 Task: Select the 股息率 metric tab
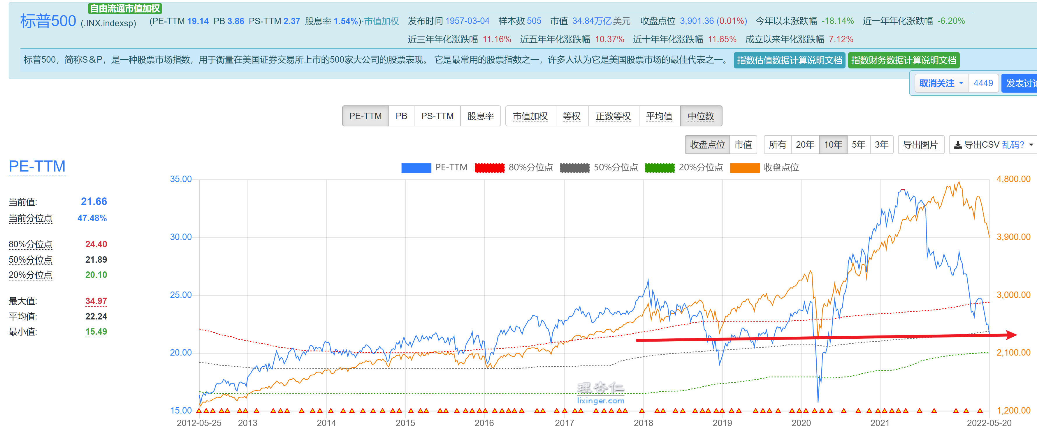pyautogui.click(x=480, y=116)
